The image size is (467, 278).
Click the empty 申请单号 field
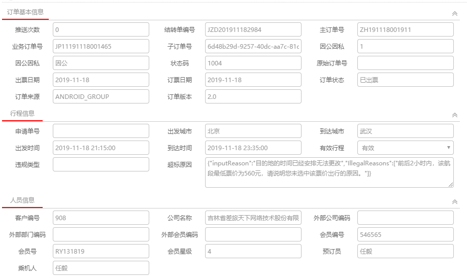pyautogui.click(x=101, y=131)
